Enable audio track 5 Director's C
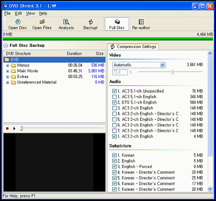 [x=114, y=119]
